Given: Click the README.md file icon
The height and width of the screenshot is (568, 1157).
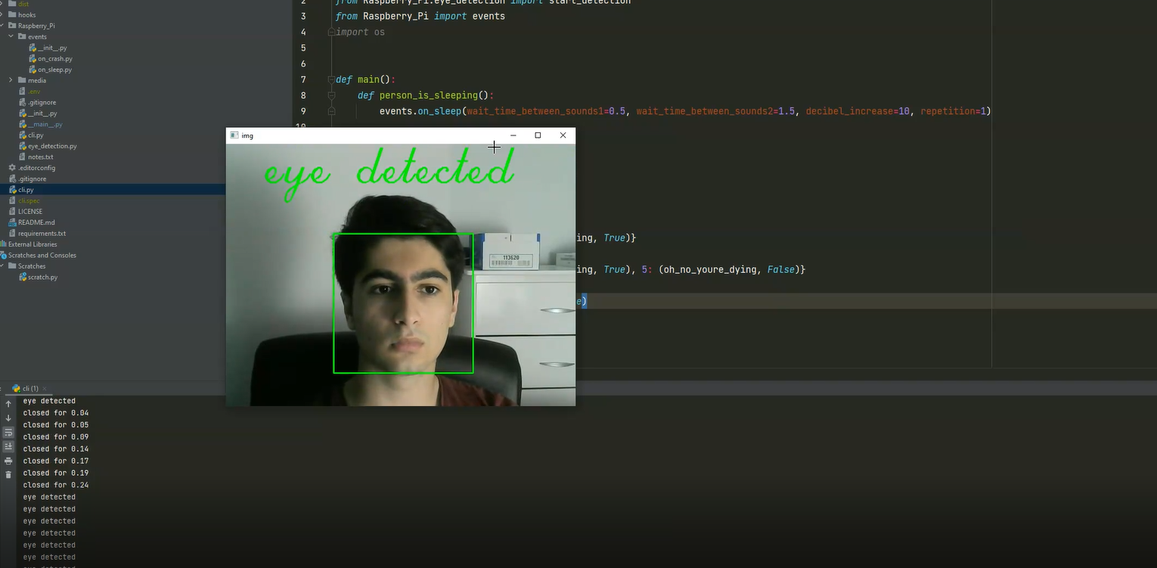Looking at the screenshot, I should coord(12,222).
